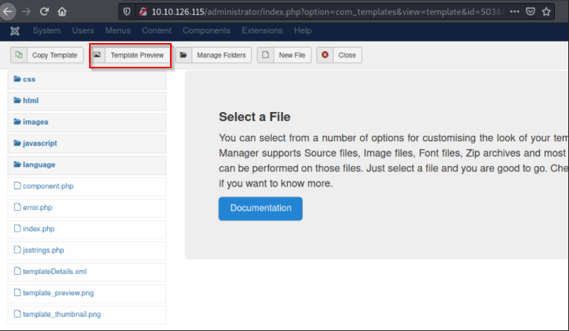Click the tracking protection shield icon
This screenshot has width=569, height=331.
point(129,12)
